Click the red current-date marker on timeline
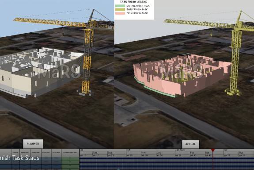Screen dimensions: 254x170 (213, 150)
